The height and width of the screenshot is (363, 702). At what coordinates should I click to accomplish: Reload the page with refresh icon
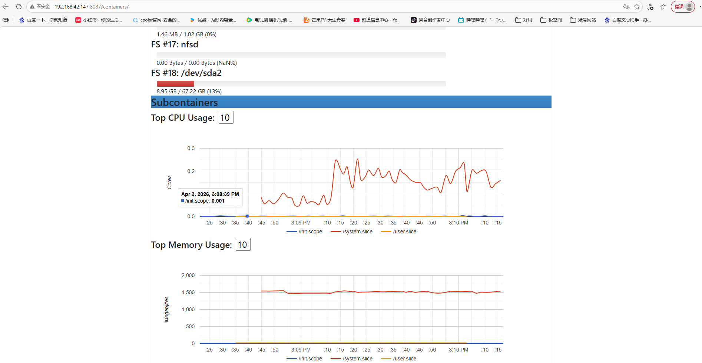[19, 7]
